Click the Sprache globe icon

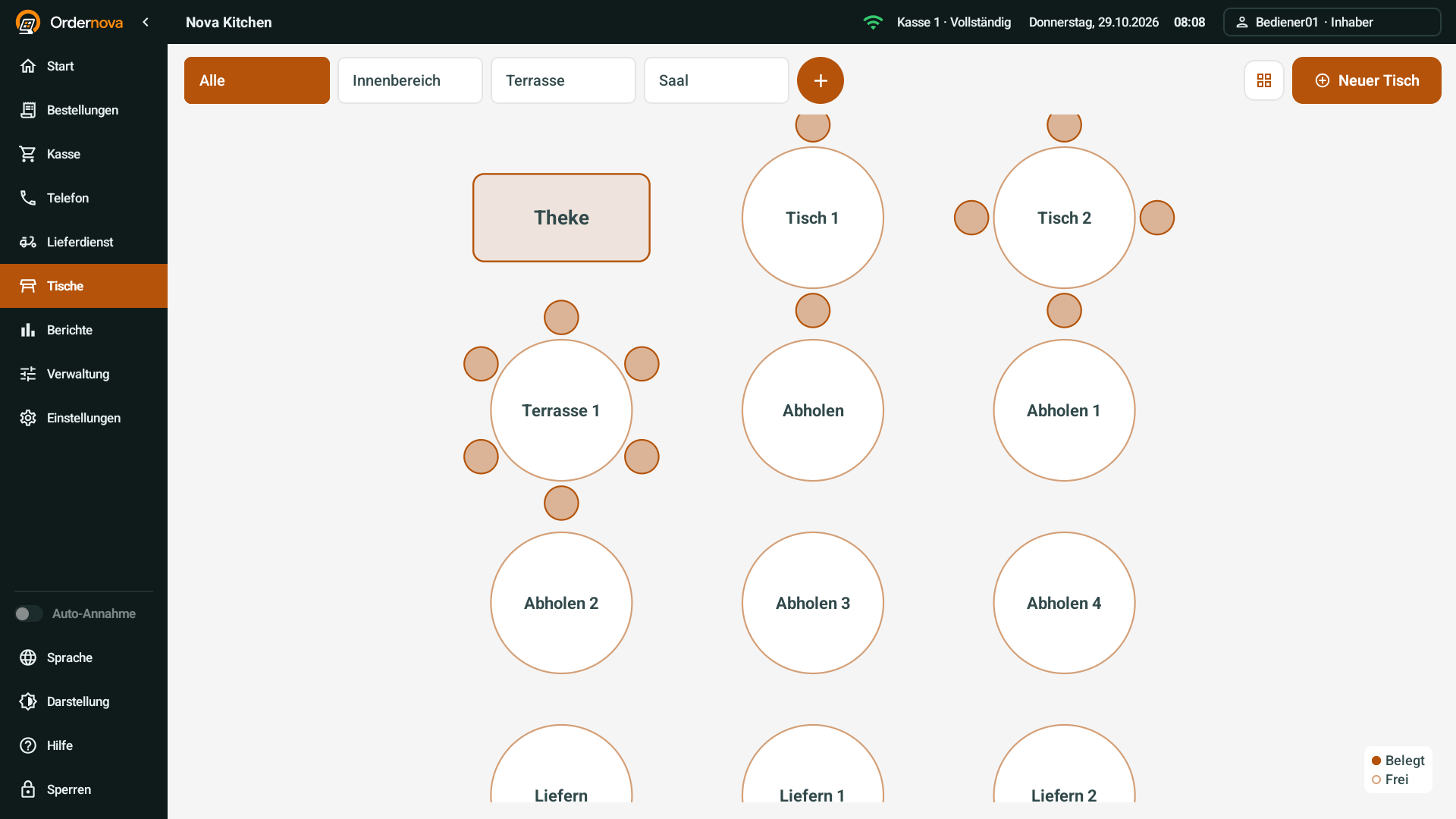coord(28,657)
